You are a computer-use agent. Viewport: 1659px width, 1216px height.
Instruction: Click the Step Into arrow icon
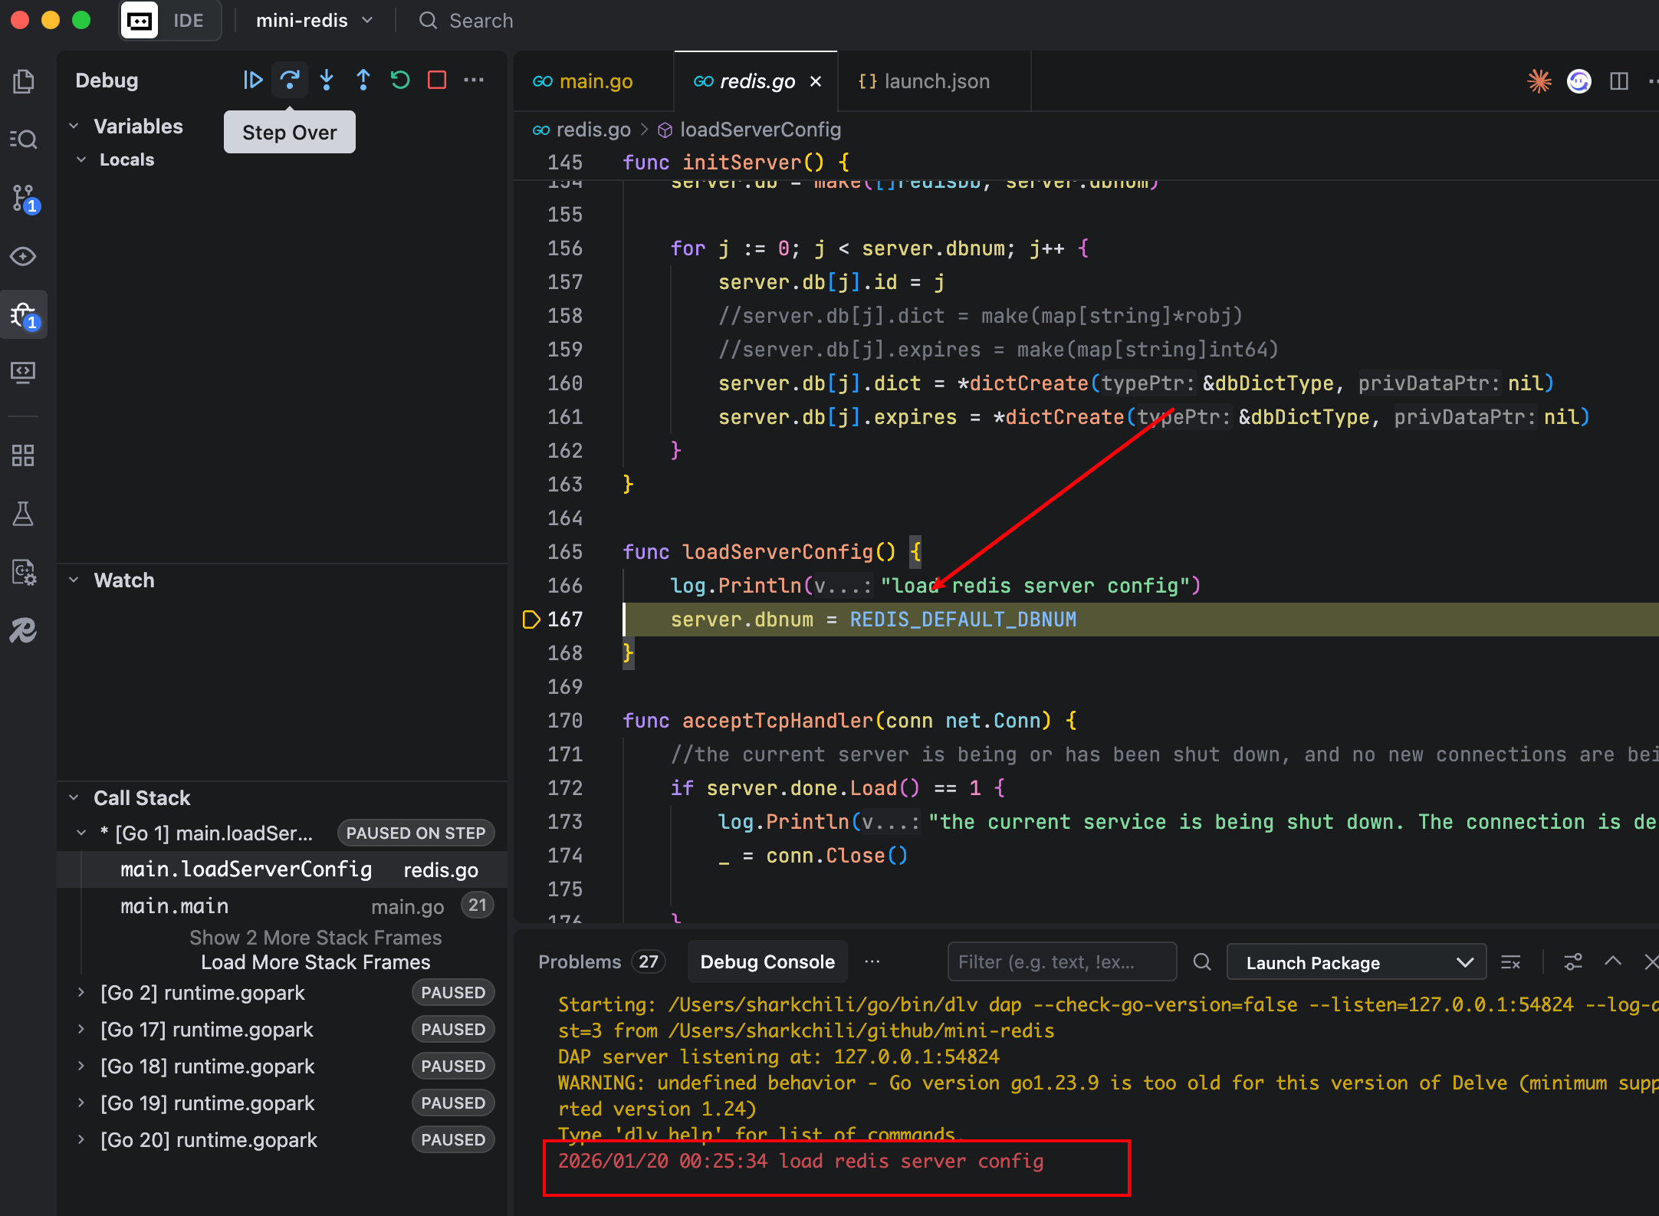tap(327, 80)
